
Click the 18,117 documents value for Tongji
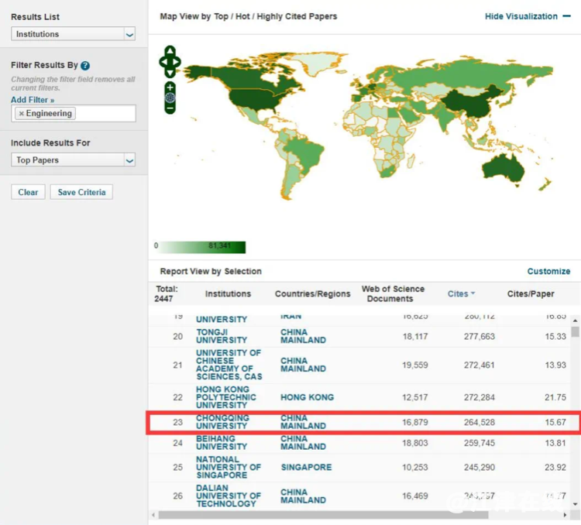(415, 336)
